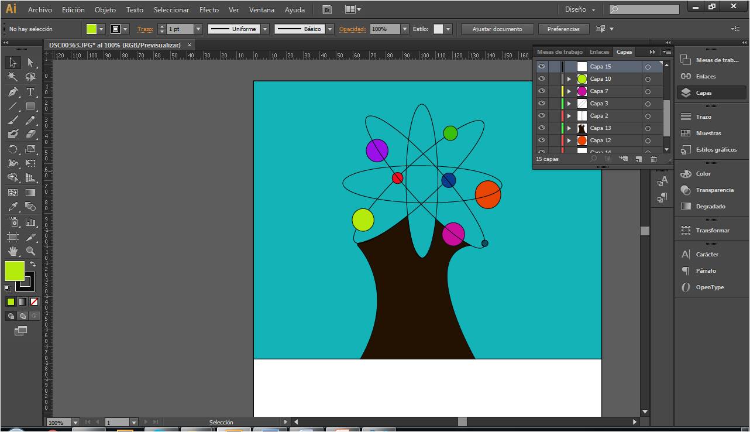Click the large green fill swatch
The image size is (750, 432).
point(15,271)
